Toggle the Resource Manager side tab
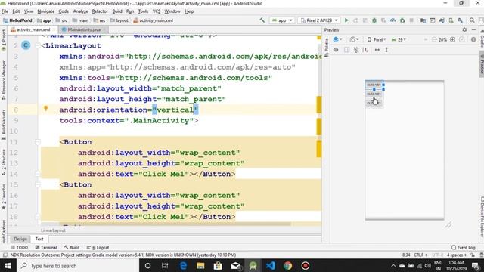The width and height of the screenshot is (484, 272). [x=4, y=80]
